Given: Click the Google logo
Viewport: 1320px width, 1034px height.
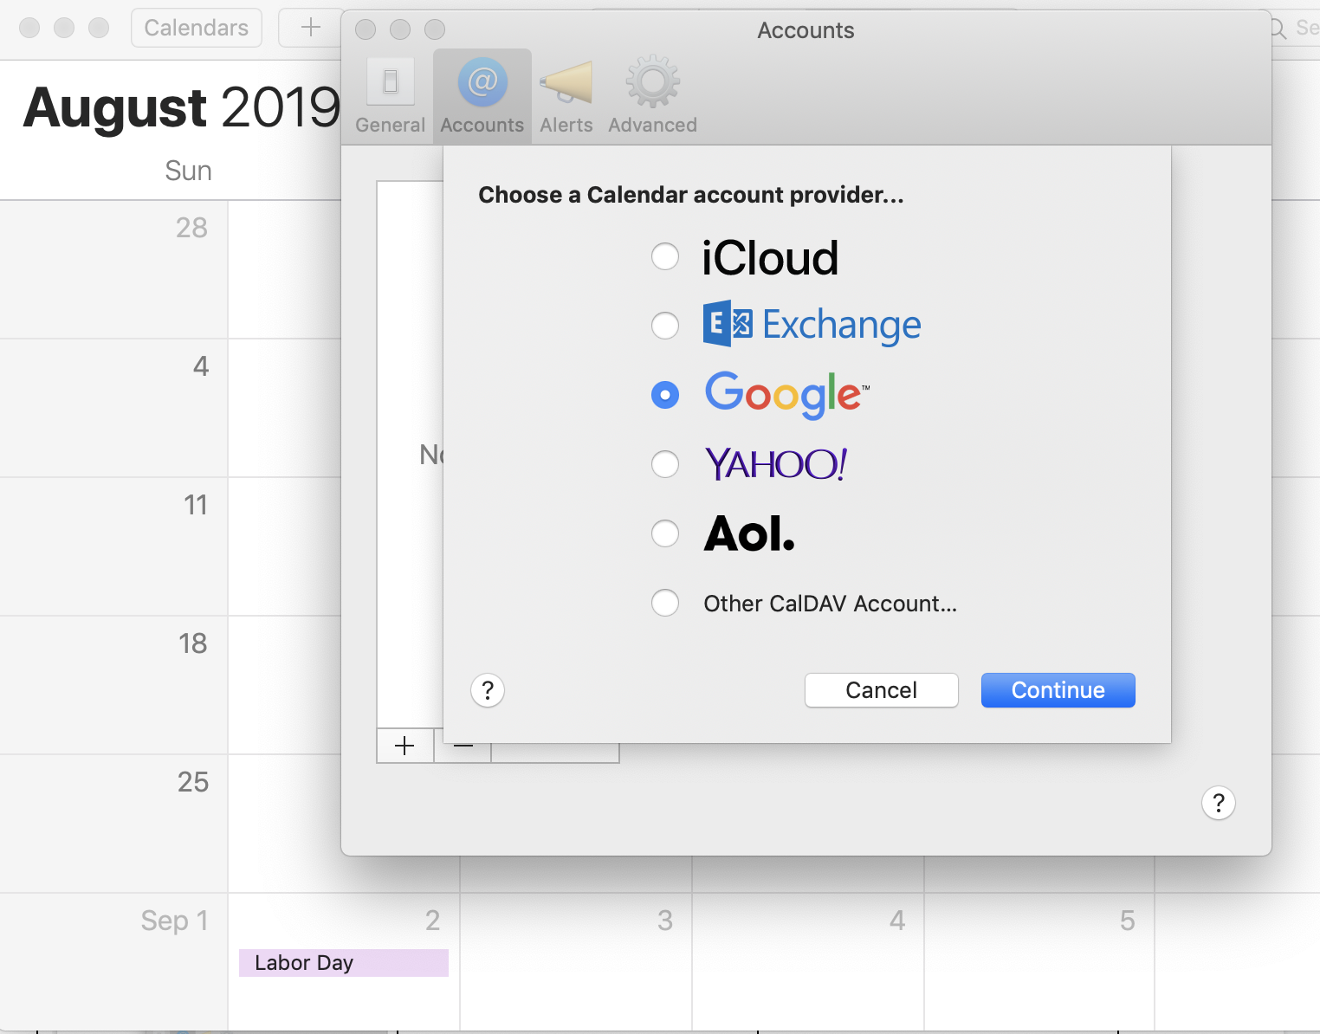Looking at the screenshot, I should click(x=786, y=395).
